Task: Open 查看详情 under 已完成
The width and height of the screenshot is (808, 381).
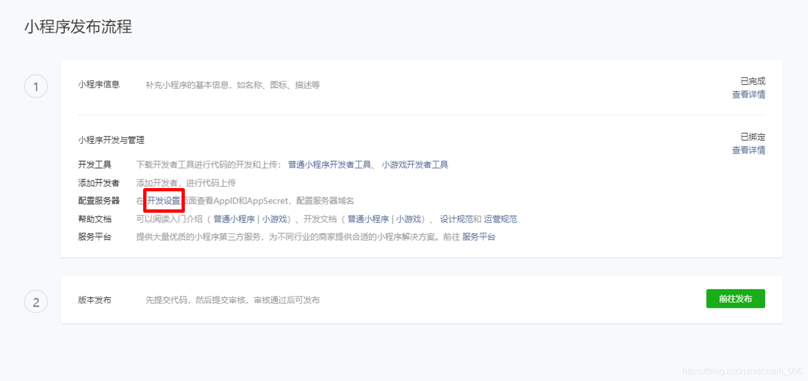Action: (x=748, y=94)
